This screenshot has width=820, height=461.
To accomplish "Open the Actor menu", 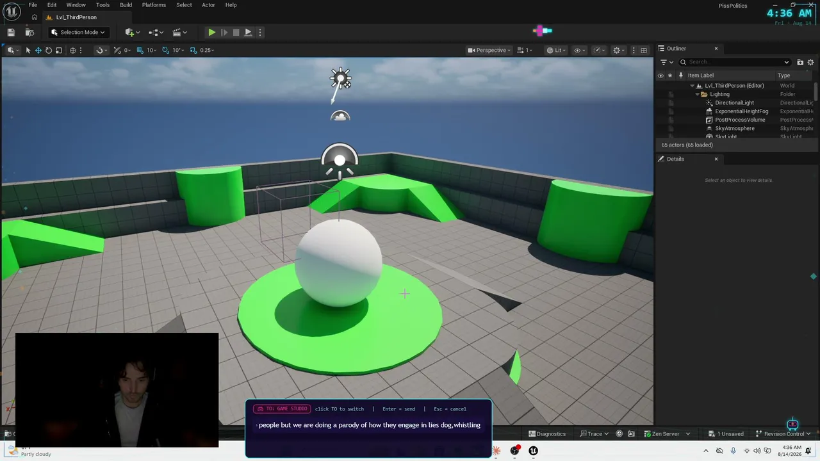I will pos(208,5).
